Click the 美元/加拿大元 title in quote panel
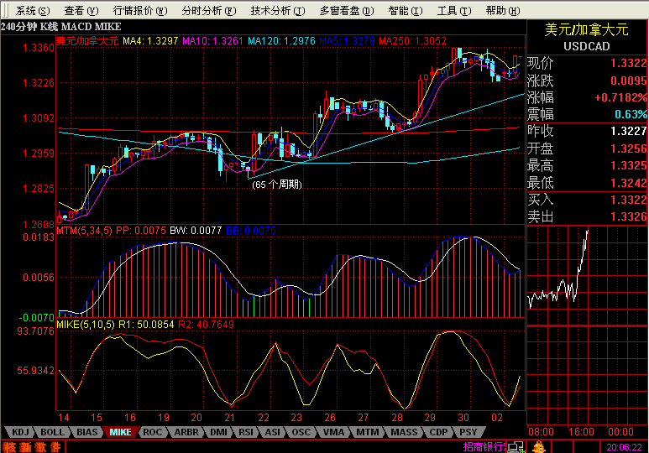 (x=587, y=30)
